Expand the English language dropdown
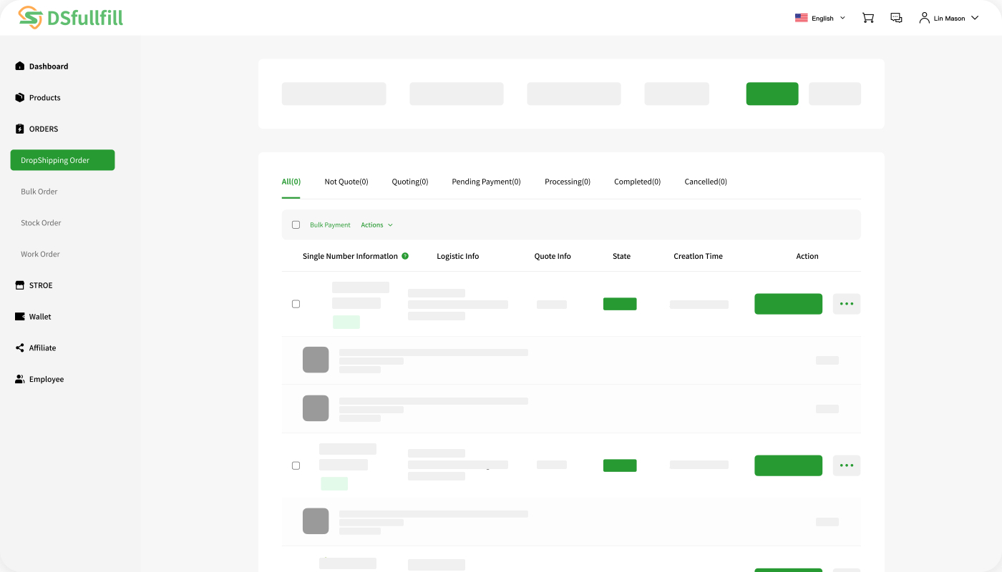 coord(822,17)
